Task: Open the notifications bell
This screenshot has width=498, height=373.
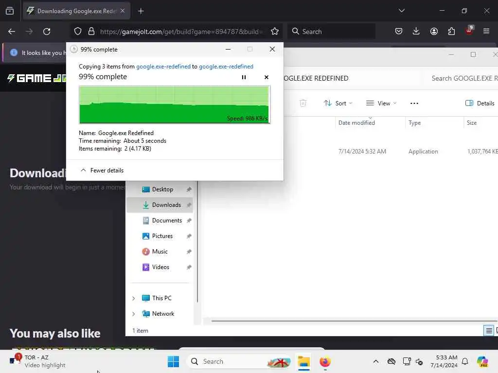Action: click(465, 361)
